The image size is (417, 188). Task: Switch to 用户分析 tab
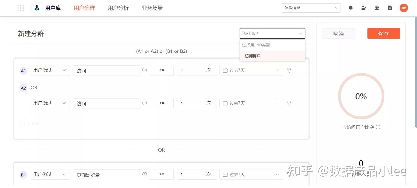pyautogui.click(x=118, y=8)
